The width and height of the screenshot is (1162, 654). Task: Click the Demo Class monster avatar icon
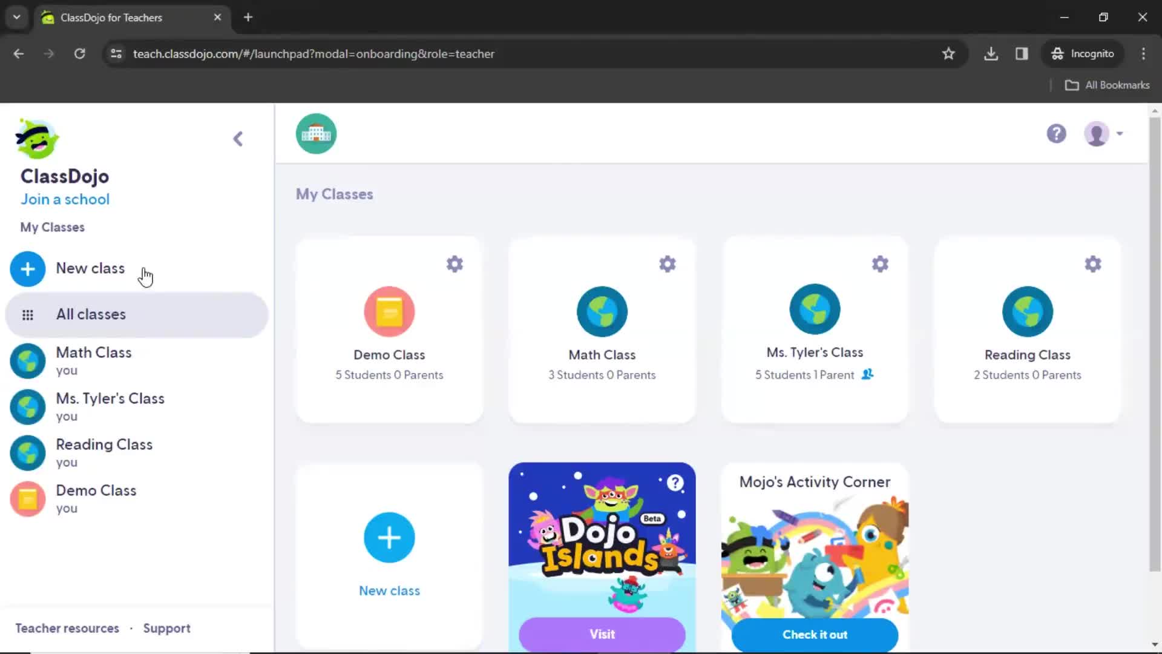point(388,310)
